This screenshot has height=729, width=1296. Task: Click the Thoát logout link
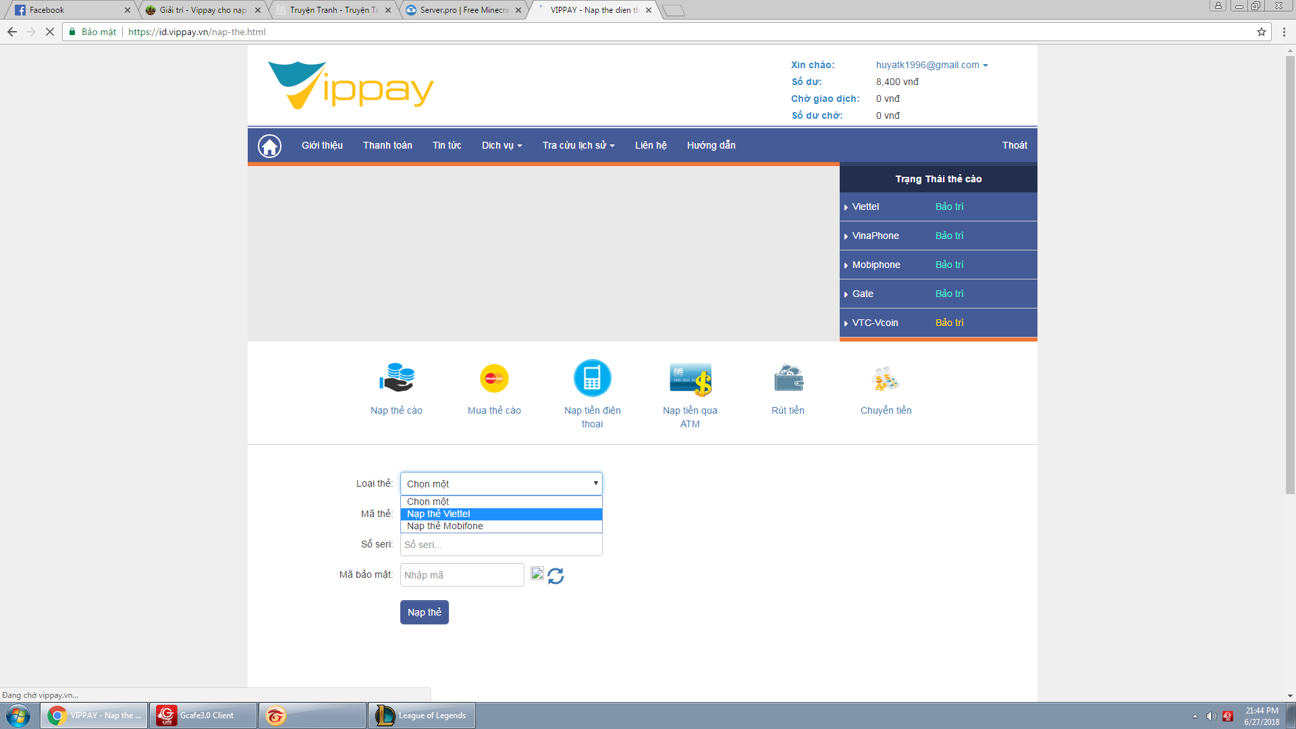(1014, 145)
